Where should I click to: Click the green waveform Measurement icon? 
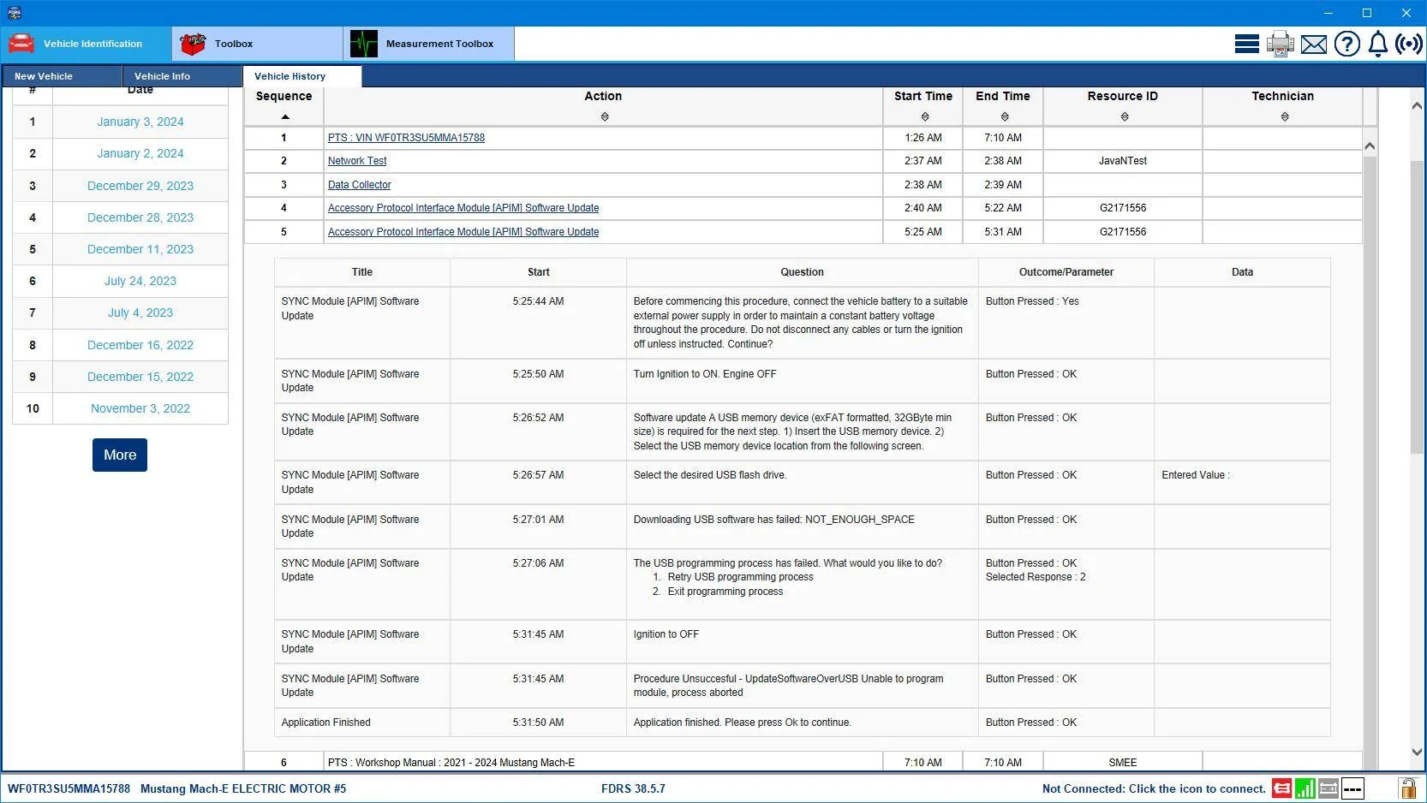[364, 44]
